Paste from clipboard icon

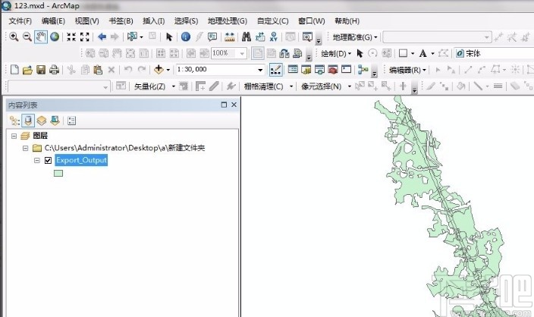click(x=98, y=70)
